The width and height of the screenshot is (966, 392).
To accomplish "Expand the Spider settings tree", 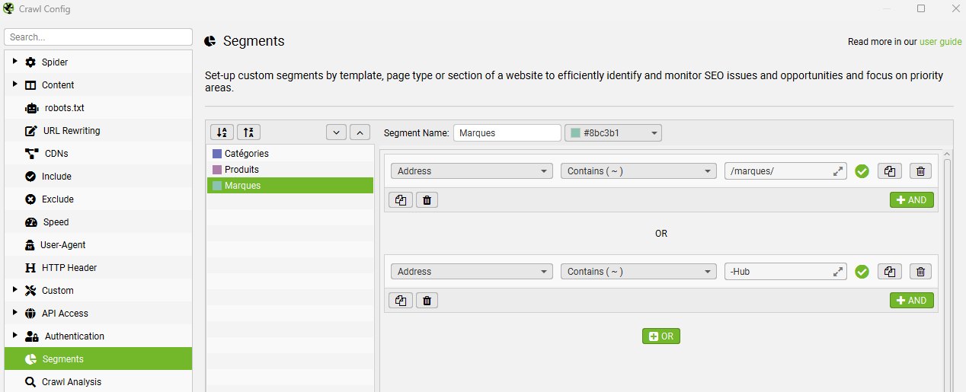I will click(15, 62).
